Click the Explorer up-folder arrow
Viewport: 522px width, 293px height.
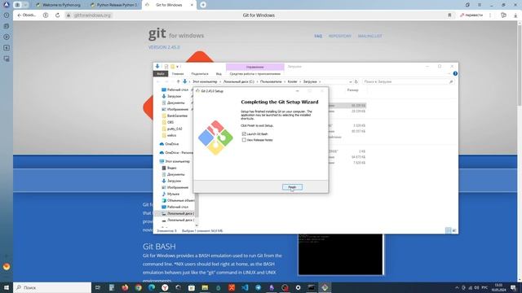(x=178, y=81)
